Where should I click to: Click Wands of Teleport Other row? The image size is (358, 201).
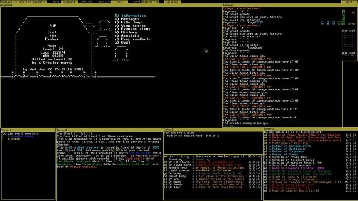click(310, 174)
